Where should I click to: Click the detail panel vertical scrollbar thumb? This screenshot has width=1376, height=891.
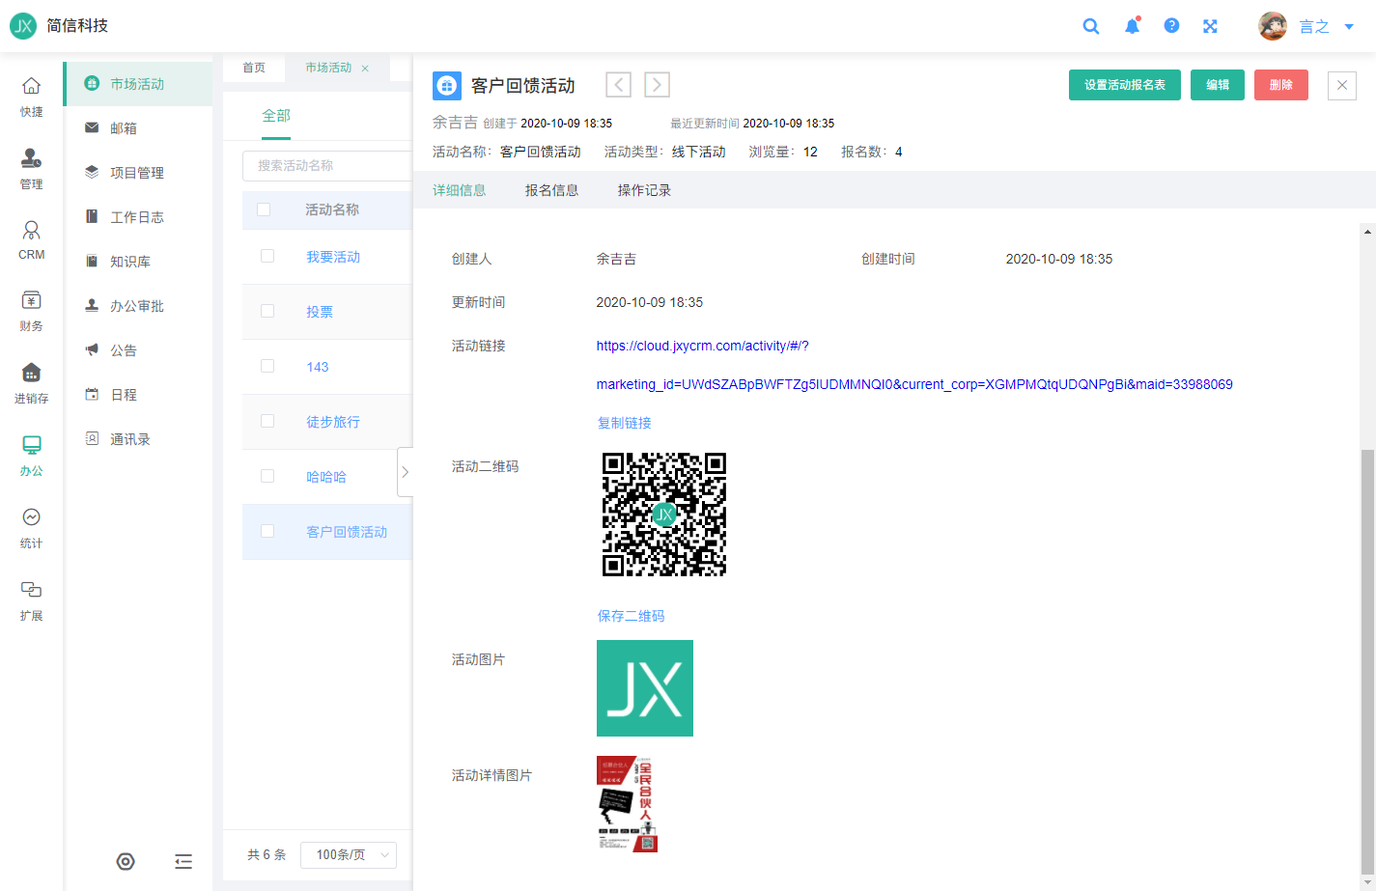[x=1367, y=661]
